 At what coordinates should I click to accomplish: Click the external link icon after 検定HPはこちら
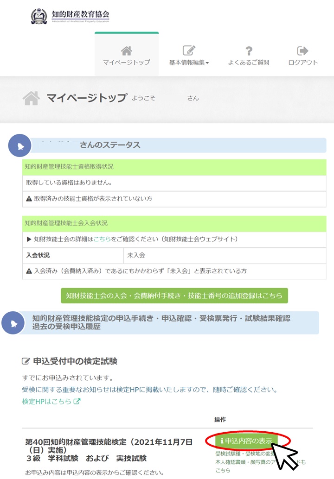[77, 402]
